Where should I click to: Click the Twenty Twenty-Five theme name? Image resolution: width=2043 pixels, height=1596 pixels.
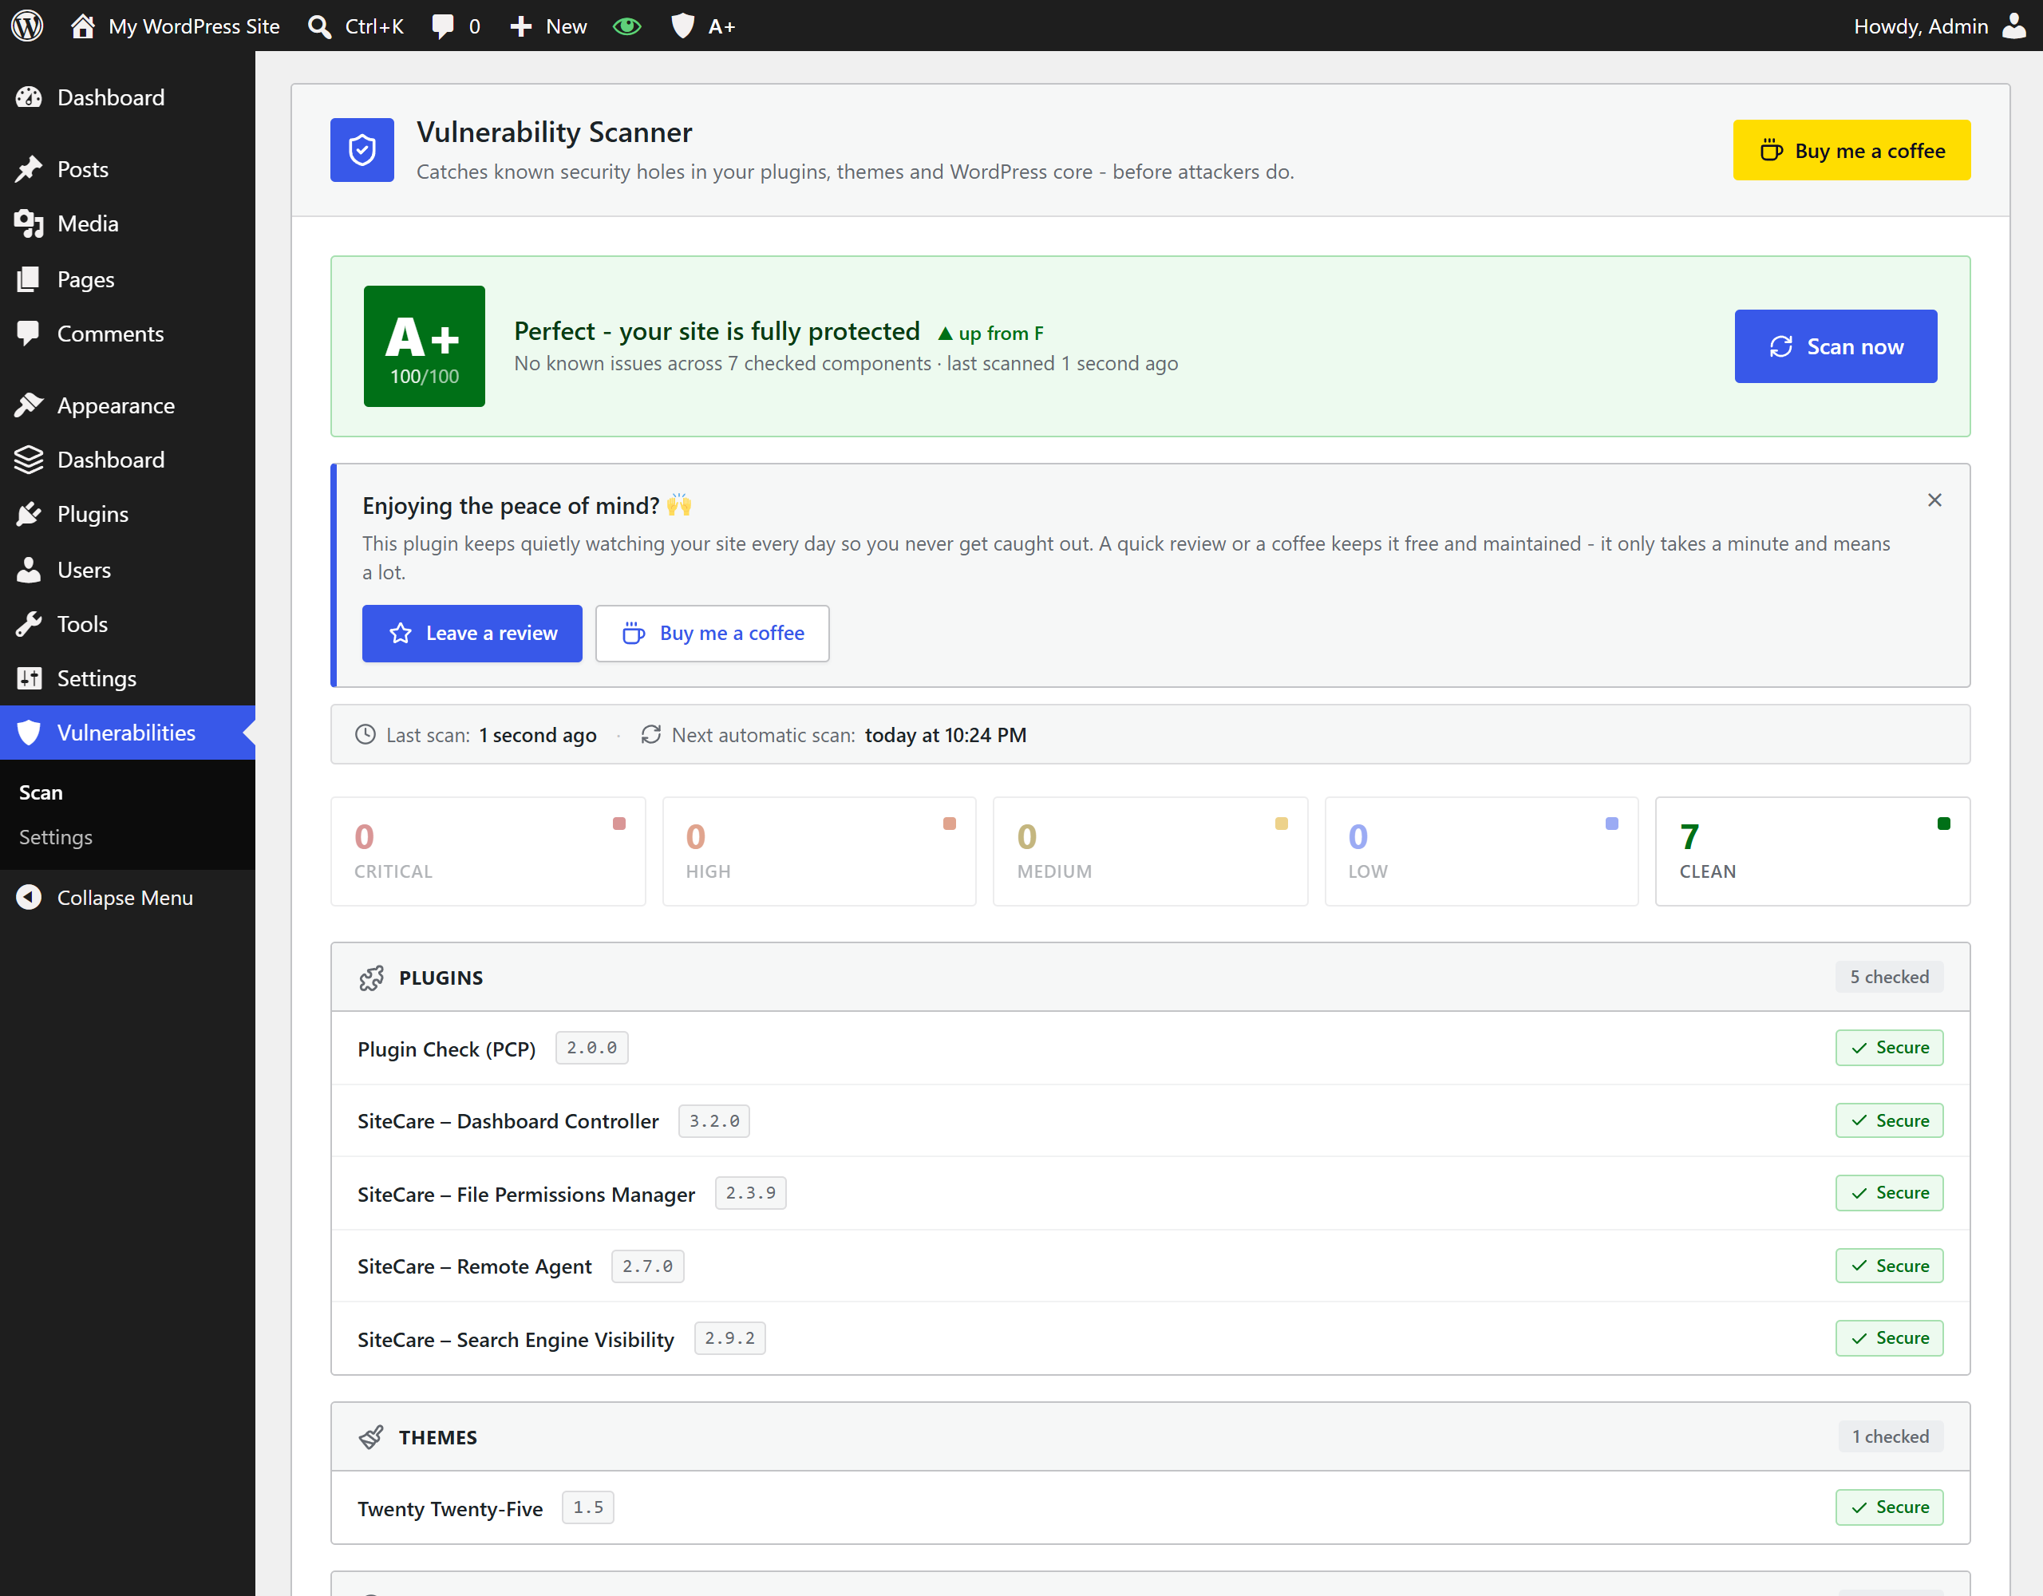(450, 1508)
